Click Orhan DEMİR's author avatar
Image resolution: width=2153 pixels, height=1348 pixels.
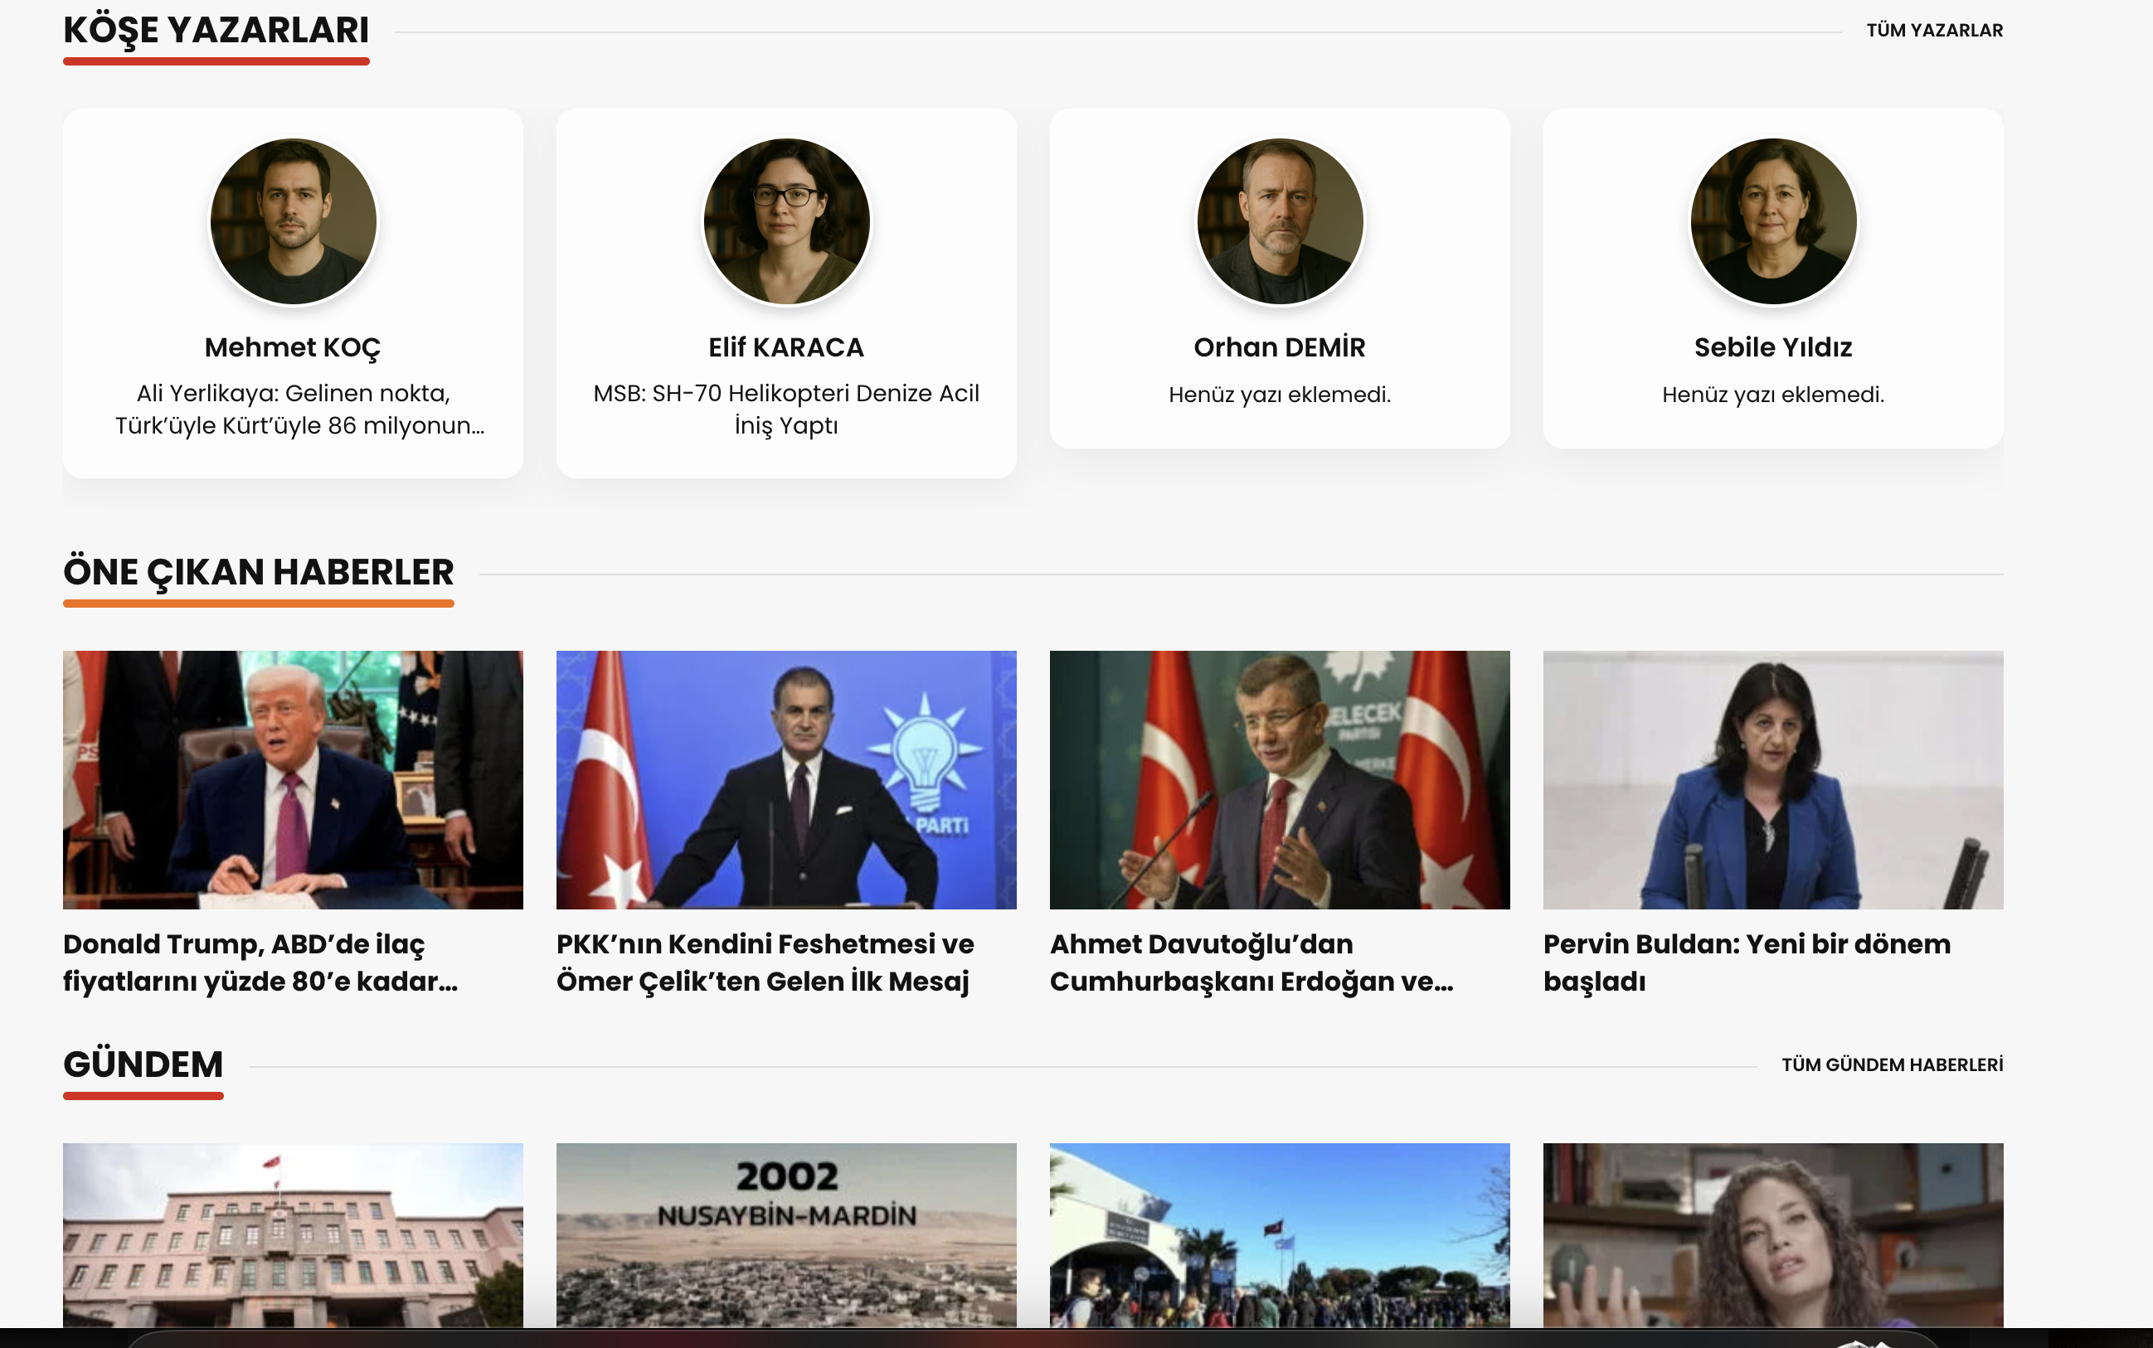pos(1279,221)
